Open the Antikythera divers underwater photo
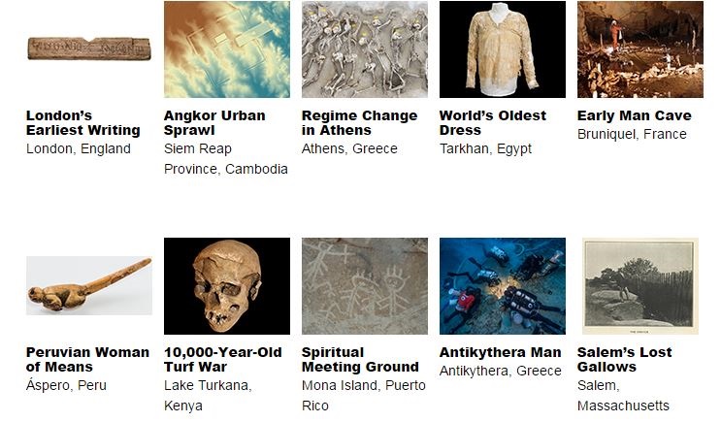The image size is (721, 422). pyautogui.click(x=503, y=286)
